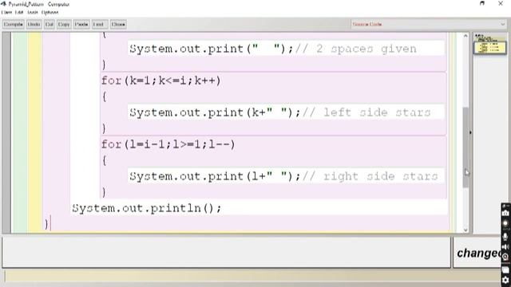
Task: Open the recorder settings gear icon
Action: click(505, 280)
